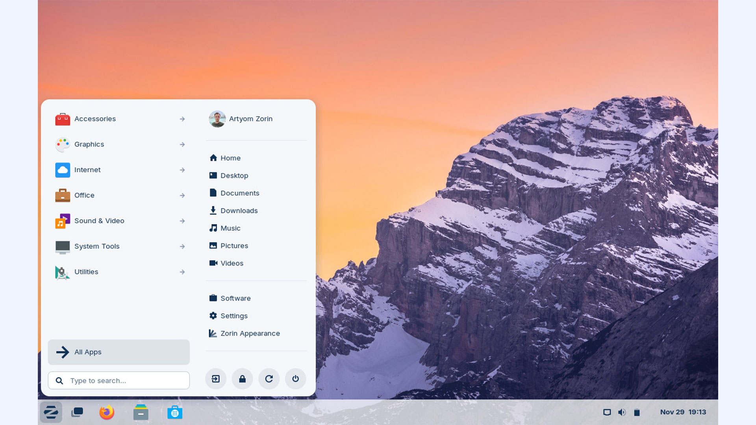This screenshot has height=425, width=756.
Task: Show All Apps
Action: [x=119, y=352]
